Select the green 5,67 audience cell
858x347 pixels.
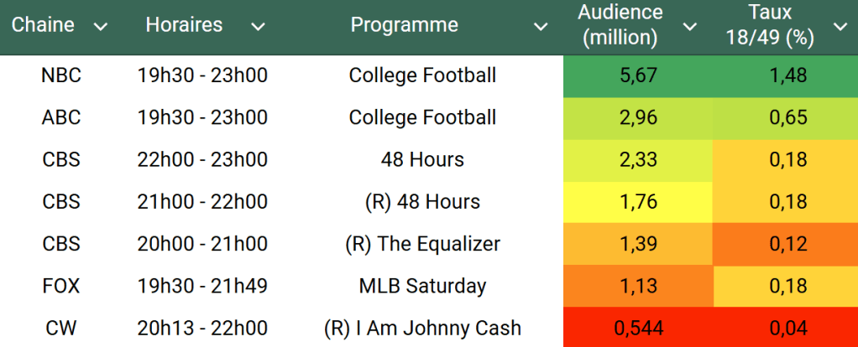coord(637,75)
